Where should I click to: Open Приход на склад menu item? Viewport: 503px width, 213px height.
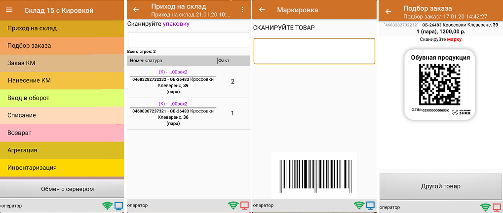[x=62, y=29]
